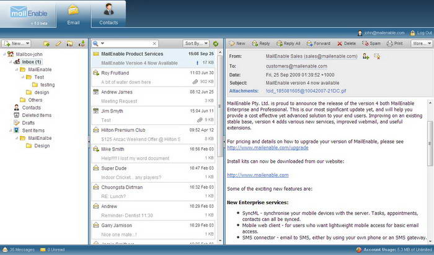Delete the open message

point(347,43)
